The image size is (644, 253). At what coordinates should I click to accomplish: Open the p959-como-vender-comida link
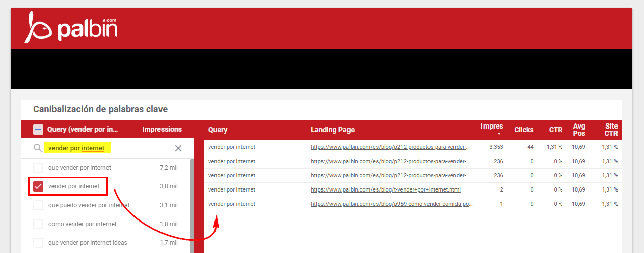click(392, 204)
